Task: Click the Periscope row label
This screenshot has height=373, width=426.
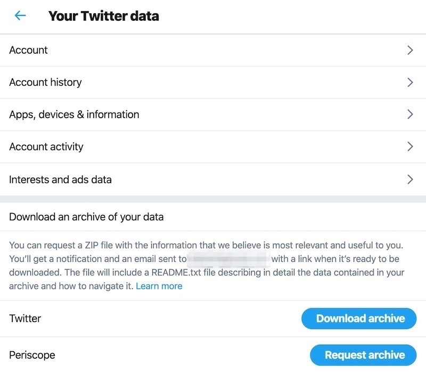Action: (x=32, y=355)
